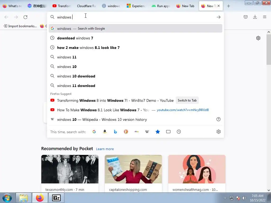Search this time with Bing icon
This screenshot has height=203, width=271.
[x=115, y=132]
